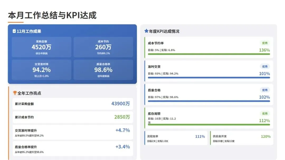The height and width of the screenshot is (160, 285).
Task: Click the clipboard icon beside 12月工作成果
Action: click(x=14, y=31)
